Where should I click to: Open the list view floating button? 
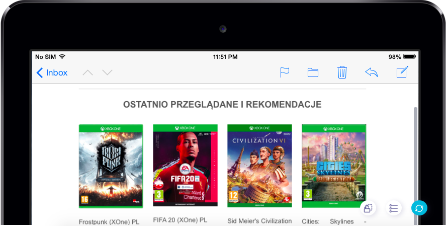point(394,208)
